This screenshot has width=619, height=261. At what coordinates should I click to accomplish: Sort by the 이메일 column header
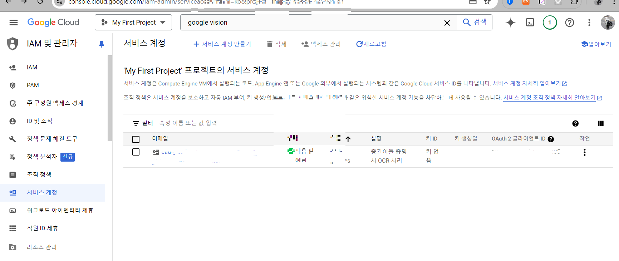pyautogui.click(x=160, y=138)
